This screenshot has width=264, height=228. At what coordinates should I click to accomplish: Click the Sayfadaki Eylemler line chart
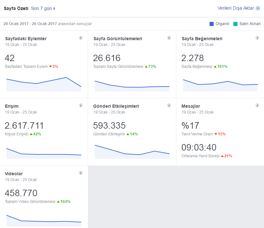tap(44, 84)
